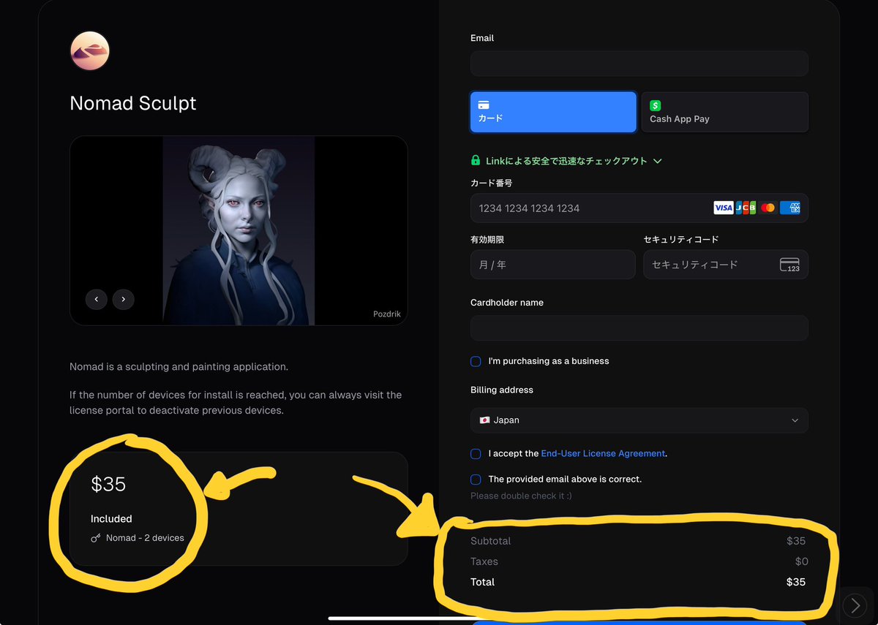Focus the 有効期限 月 / 年 field
The height and width of the screenshot is (625, 878).
click(x=553, y=265)
